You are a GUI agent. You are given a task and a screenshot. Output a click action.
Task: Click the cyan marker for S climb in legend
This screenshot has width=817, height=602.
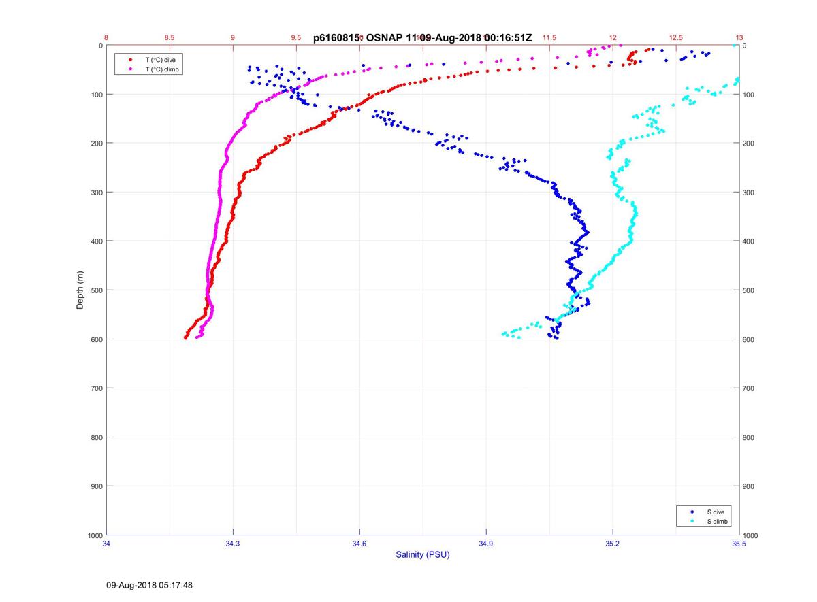coord(692,521)
